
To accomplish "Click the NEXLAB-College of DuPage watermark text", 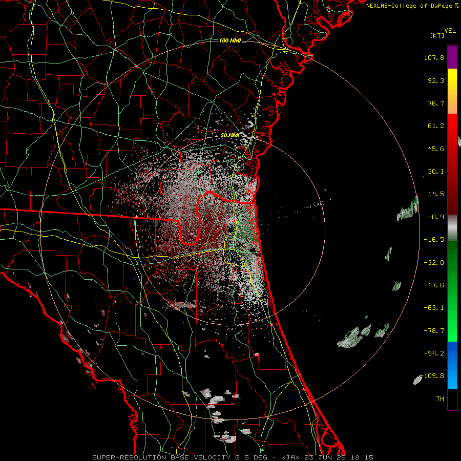I will point(412,6).
